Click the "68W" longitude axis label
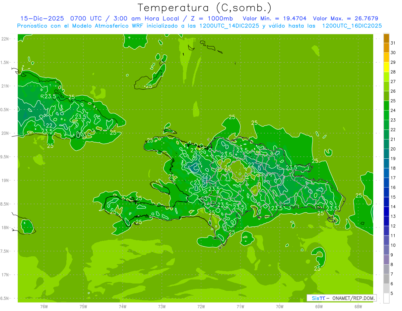Viewport: 402px width, 311px height. 358,306
